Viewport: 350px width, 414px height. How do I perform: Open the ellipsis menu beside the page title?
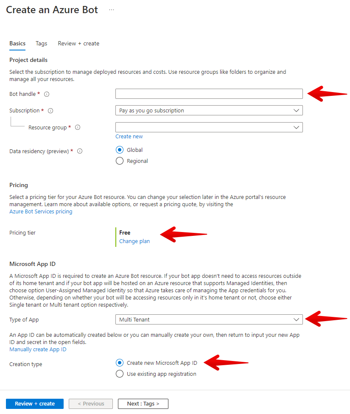[112, 10]
